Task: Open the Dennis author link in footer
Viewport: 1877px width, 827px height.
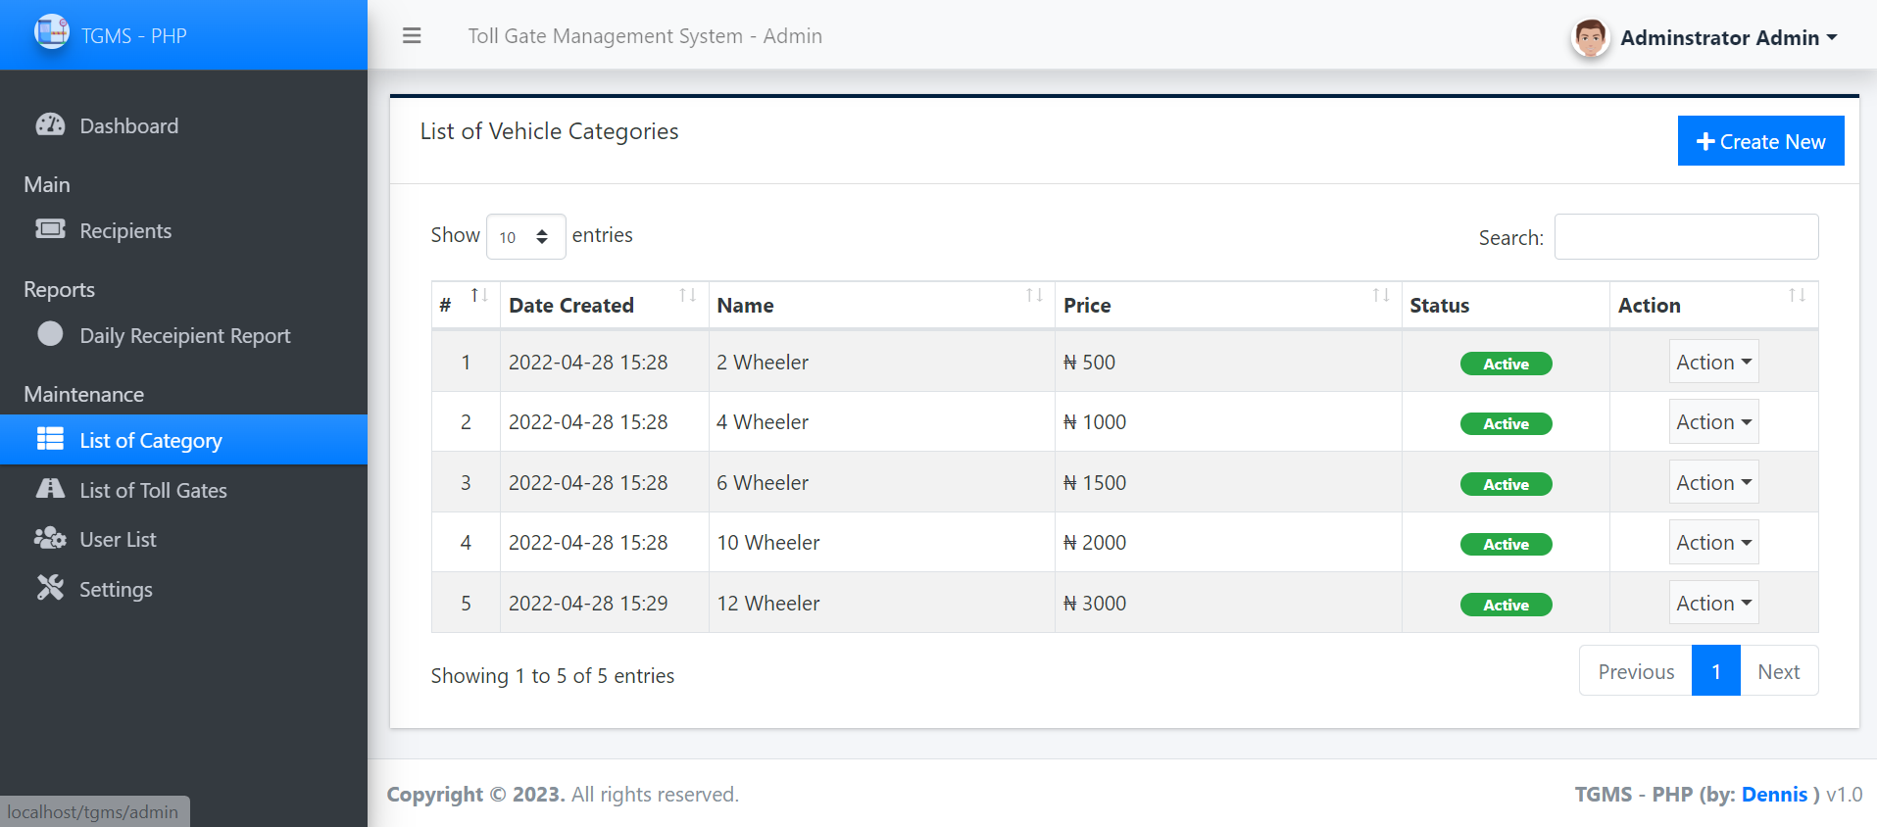Action: pos(1774,795)
